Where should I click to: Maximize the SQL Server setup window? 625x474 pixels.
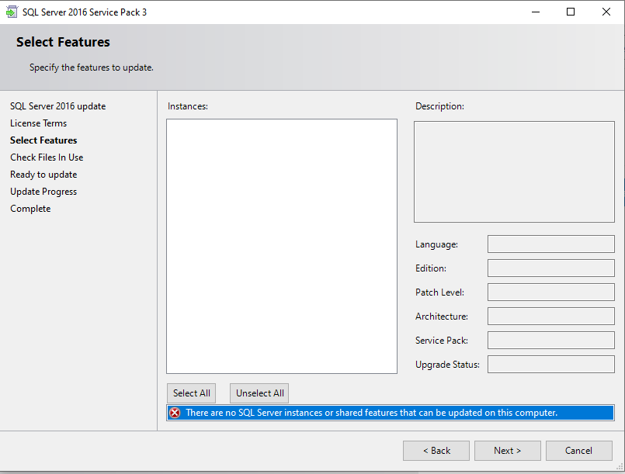tap(571, 12)
